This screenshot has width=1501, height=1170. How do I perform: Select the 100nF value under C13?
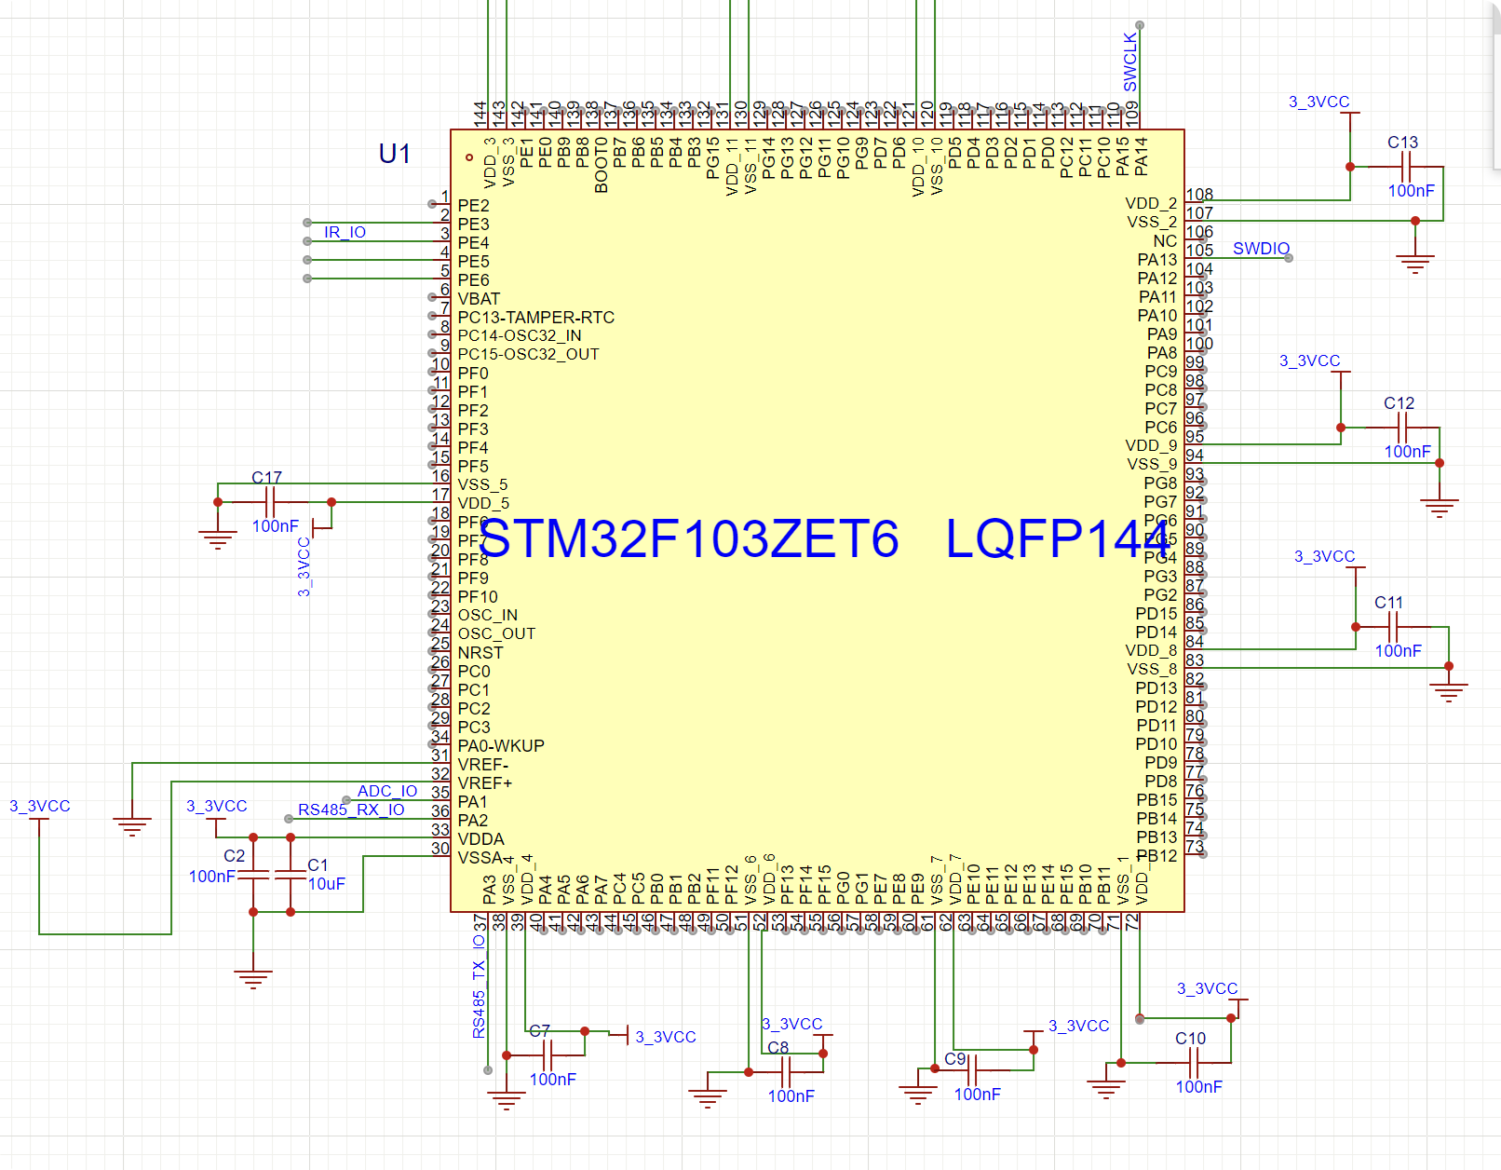tap(1412, 191)
